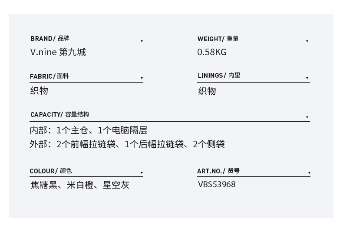The height and width of the screenshot is (252, 343).
Task: Click the 0.58KG weight value
Action: [212, 52]
